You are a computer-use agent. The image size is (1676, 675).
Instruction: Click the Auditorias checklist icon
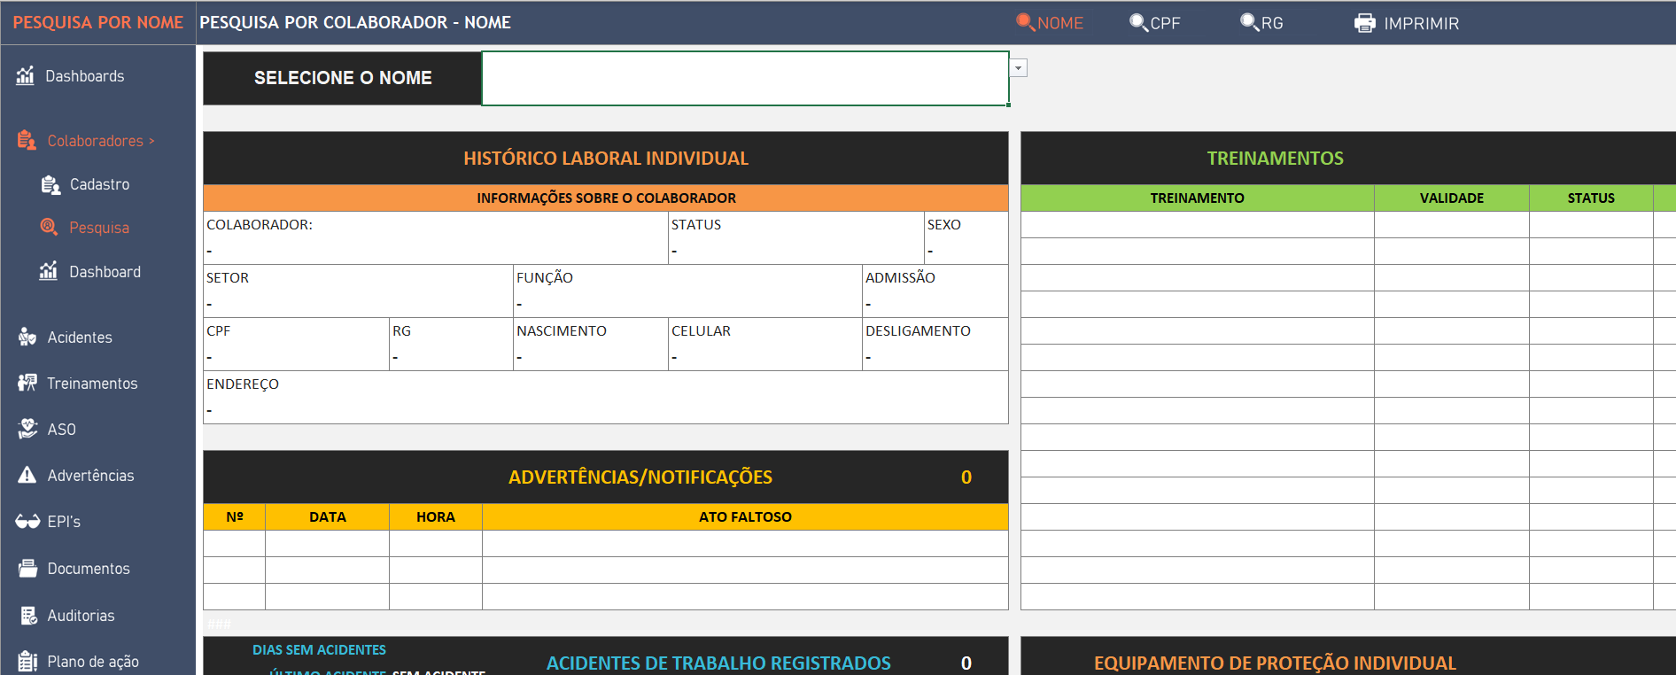point(28,615)
